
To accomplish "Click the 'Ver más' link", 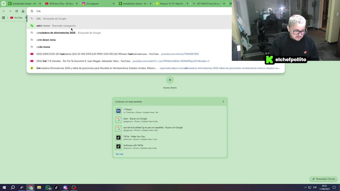I will (x=120, y=154).
